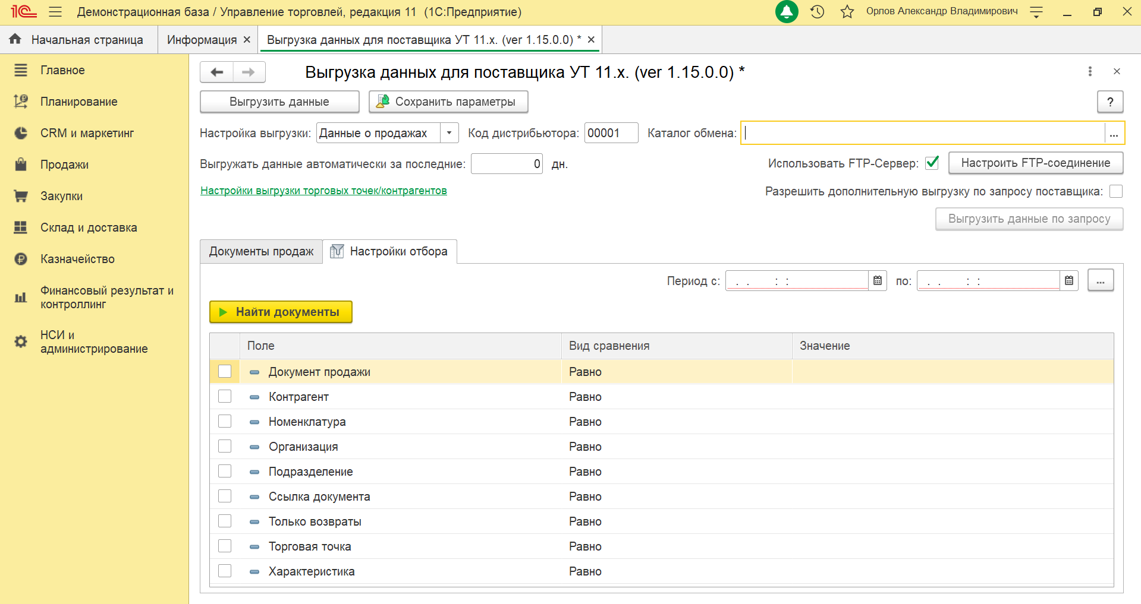This screenshot has width=1141, height=604.
Task: Open Настройки выгрузки торговых точек/контрагентов link
Action: (323, 191)
